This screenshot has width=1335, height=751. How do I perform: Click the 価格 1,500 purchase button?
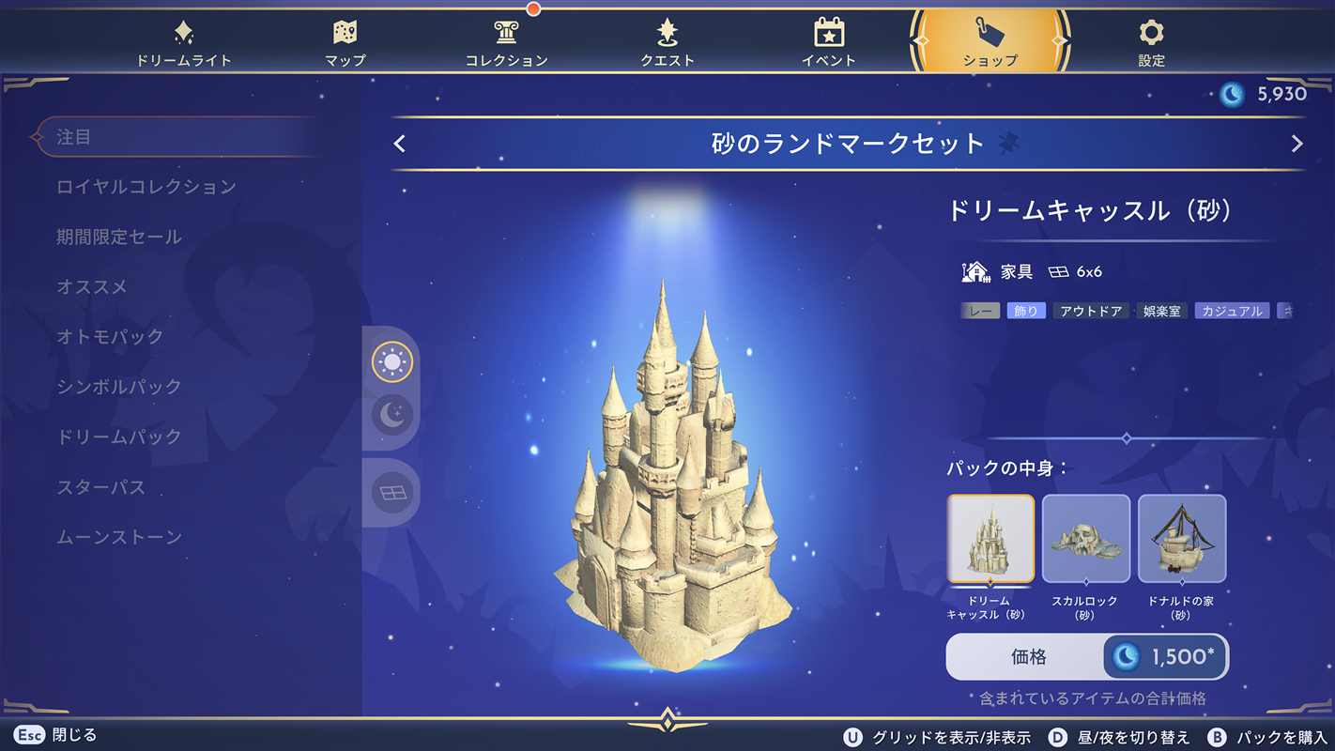click(1087, 657)
